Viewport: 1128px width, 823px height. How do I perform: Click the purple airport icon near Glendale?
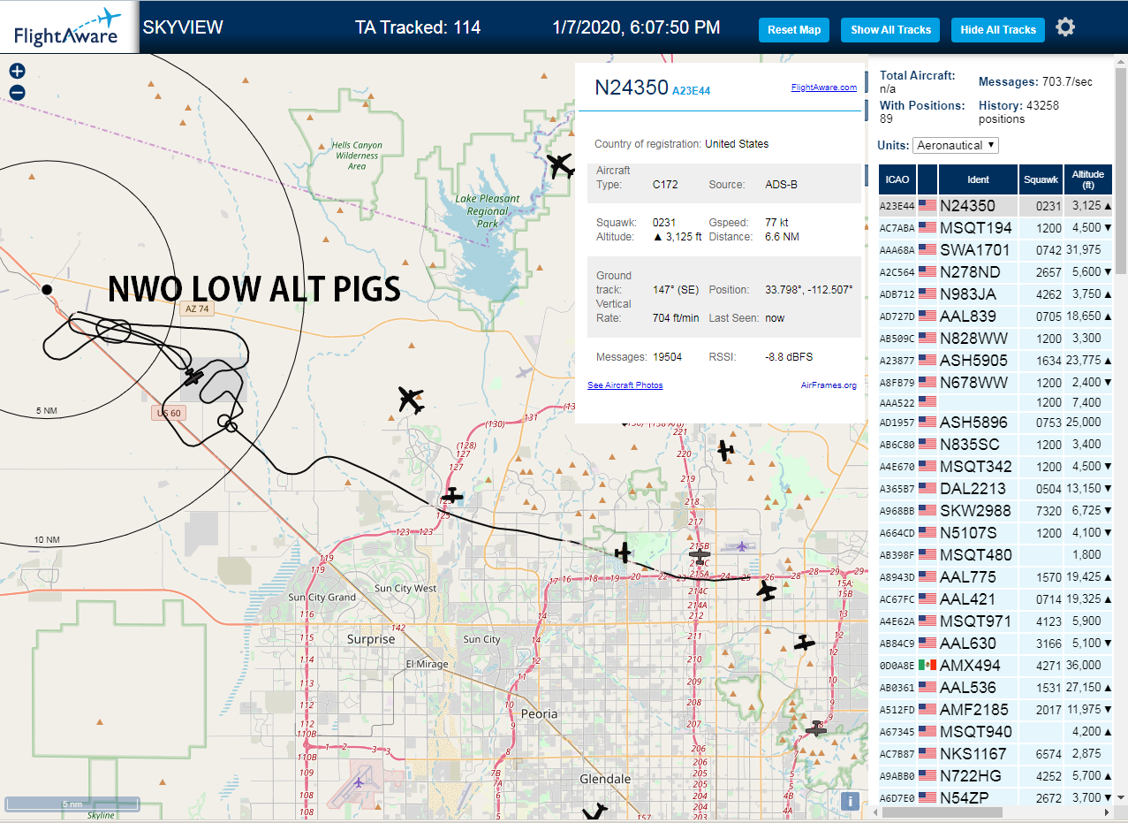point(359,782)
